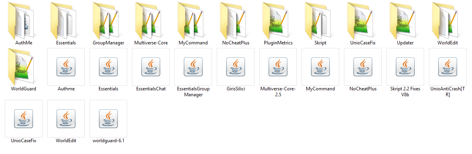Click the Multiverse-Core-2.5 jar icon
Viewport: 472px width, 154px height.
coord(278,66)
